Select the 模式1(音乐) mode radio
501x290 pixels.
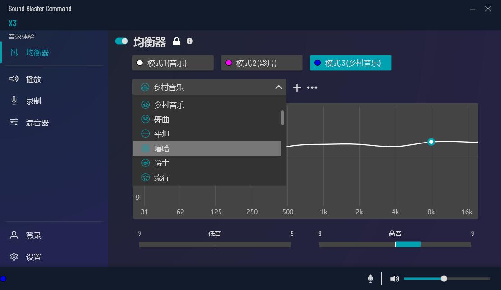pyautogui.click(x=173, y=63)
